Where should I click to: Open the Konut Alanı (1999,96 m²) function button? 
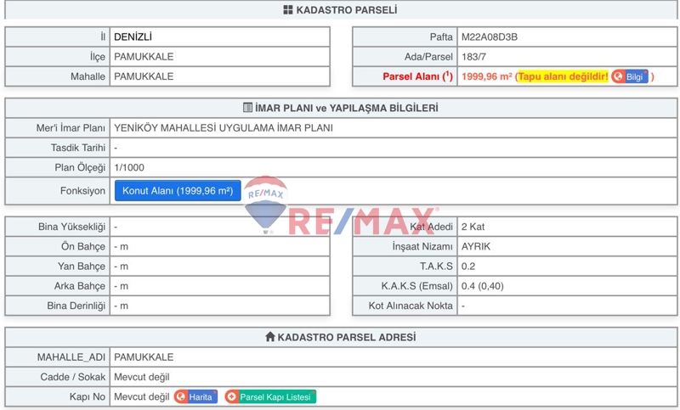point(178,191)
